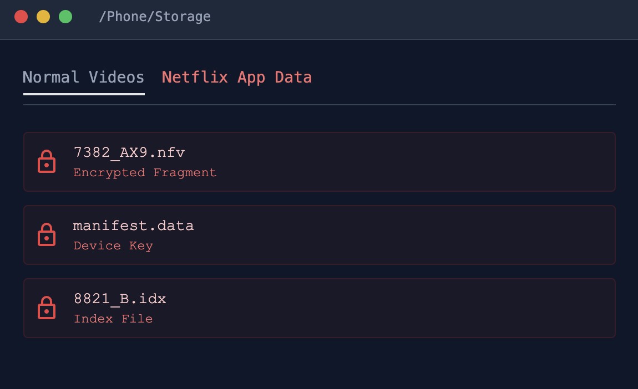
Task: Switch to the Netflix App Data tab
Action: pyautogui.click(x=237, y=77)
